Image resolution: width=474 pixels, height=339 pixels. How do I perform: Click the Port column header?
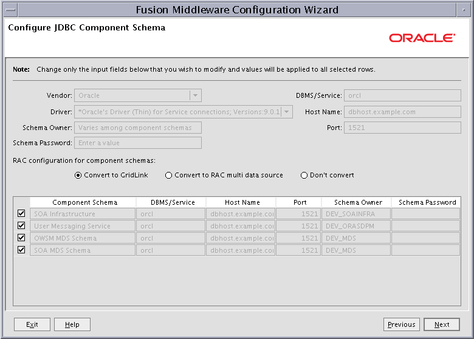tap(298, 202)
